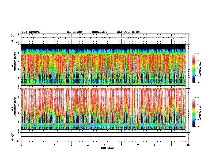Select the date text "Jul. 10, 2019"

[x=75, y=32]
